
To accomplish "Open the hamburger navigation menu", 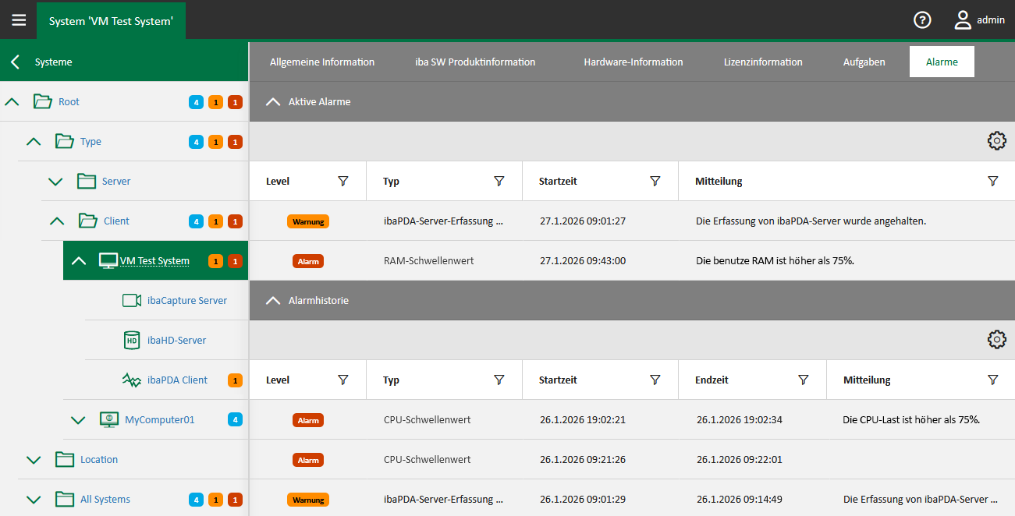I will point(19,20).
